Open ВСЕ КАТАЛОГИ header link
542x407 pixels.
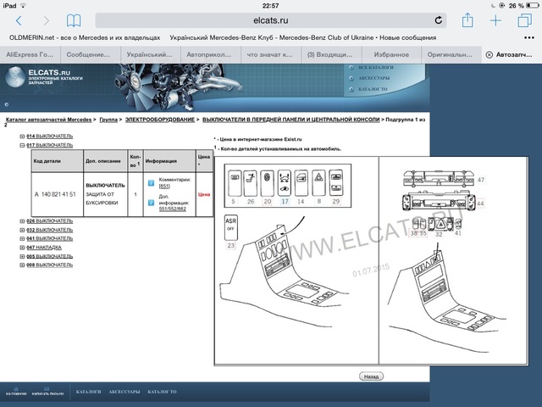376,67
